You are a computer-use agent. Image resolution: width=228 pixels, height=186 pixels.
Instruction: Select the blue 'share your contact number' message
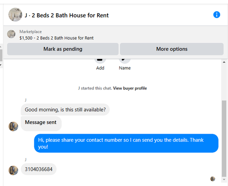point(126,143)
